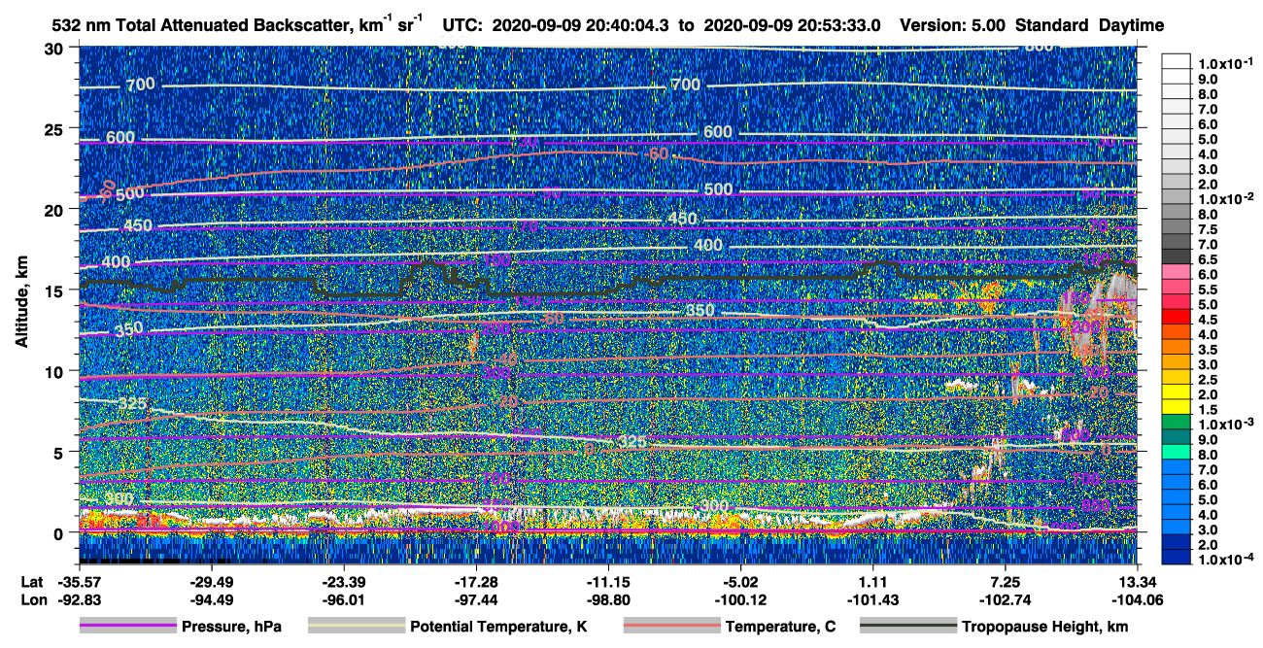Click the longitude value '-104.06'
Viewport: 1263px width, 648px height.
(1137, 599)
